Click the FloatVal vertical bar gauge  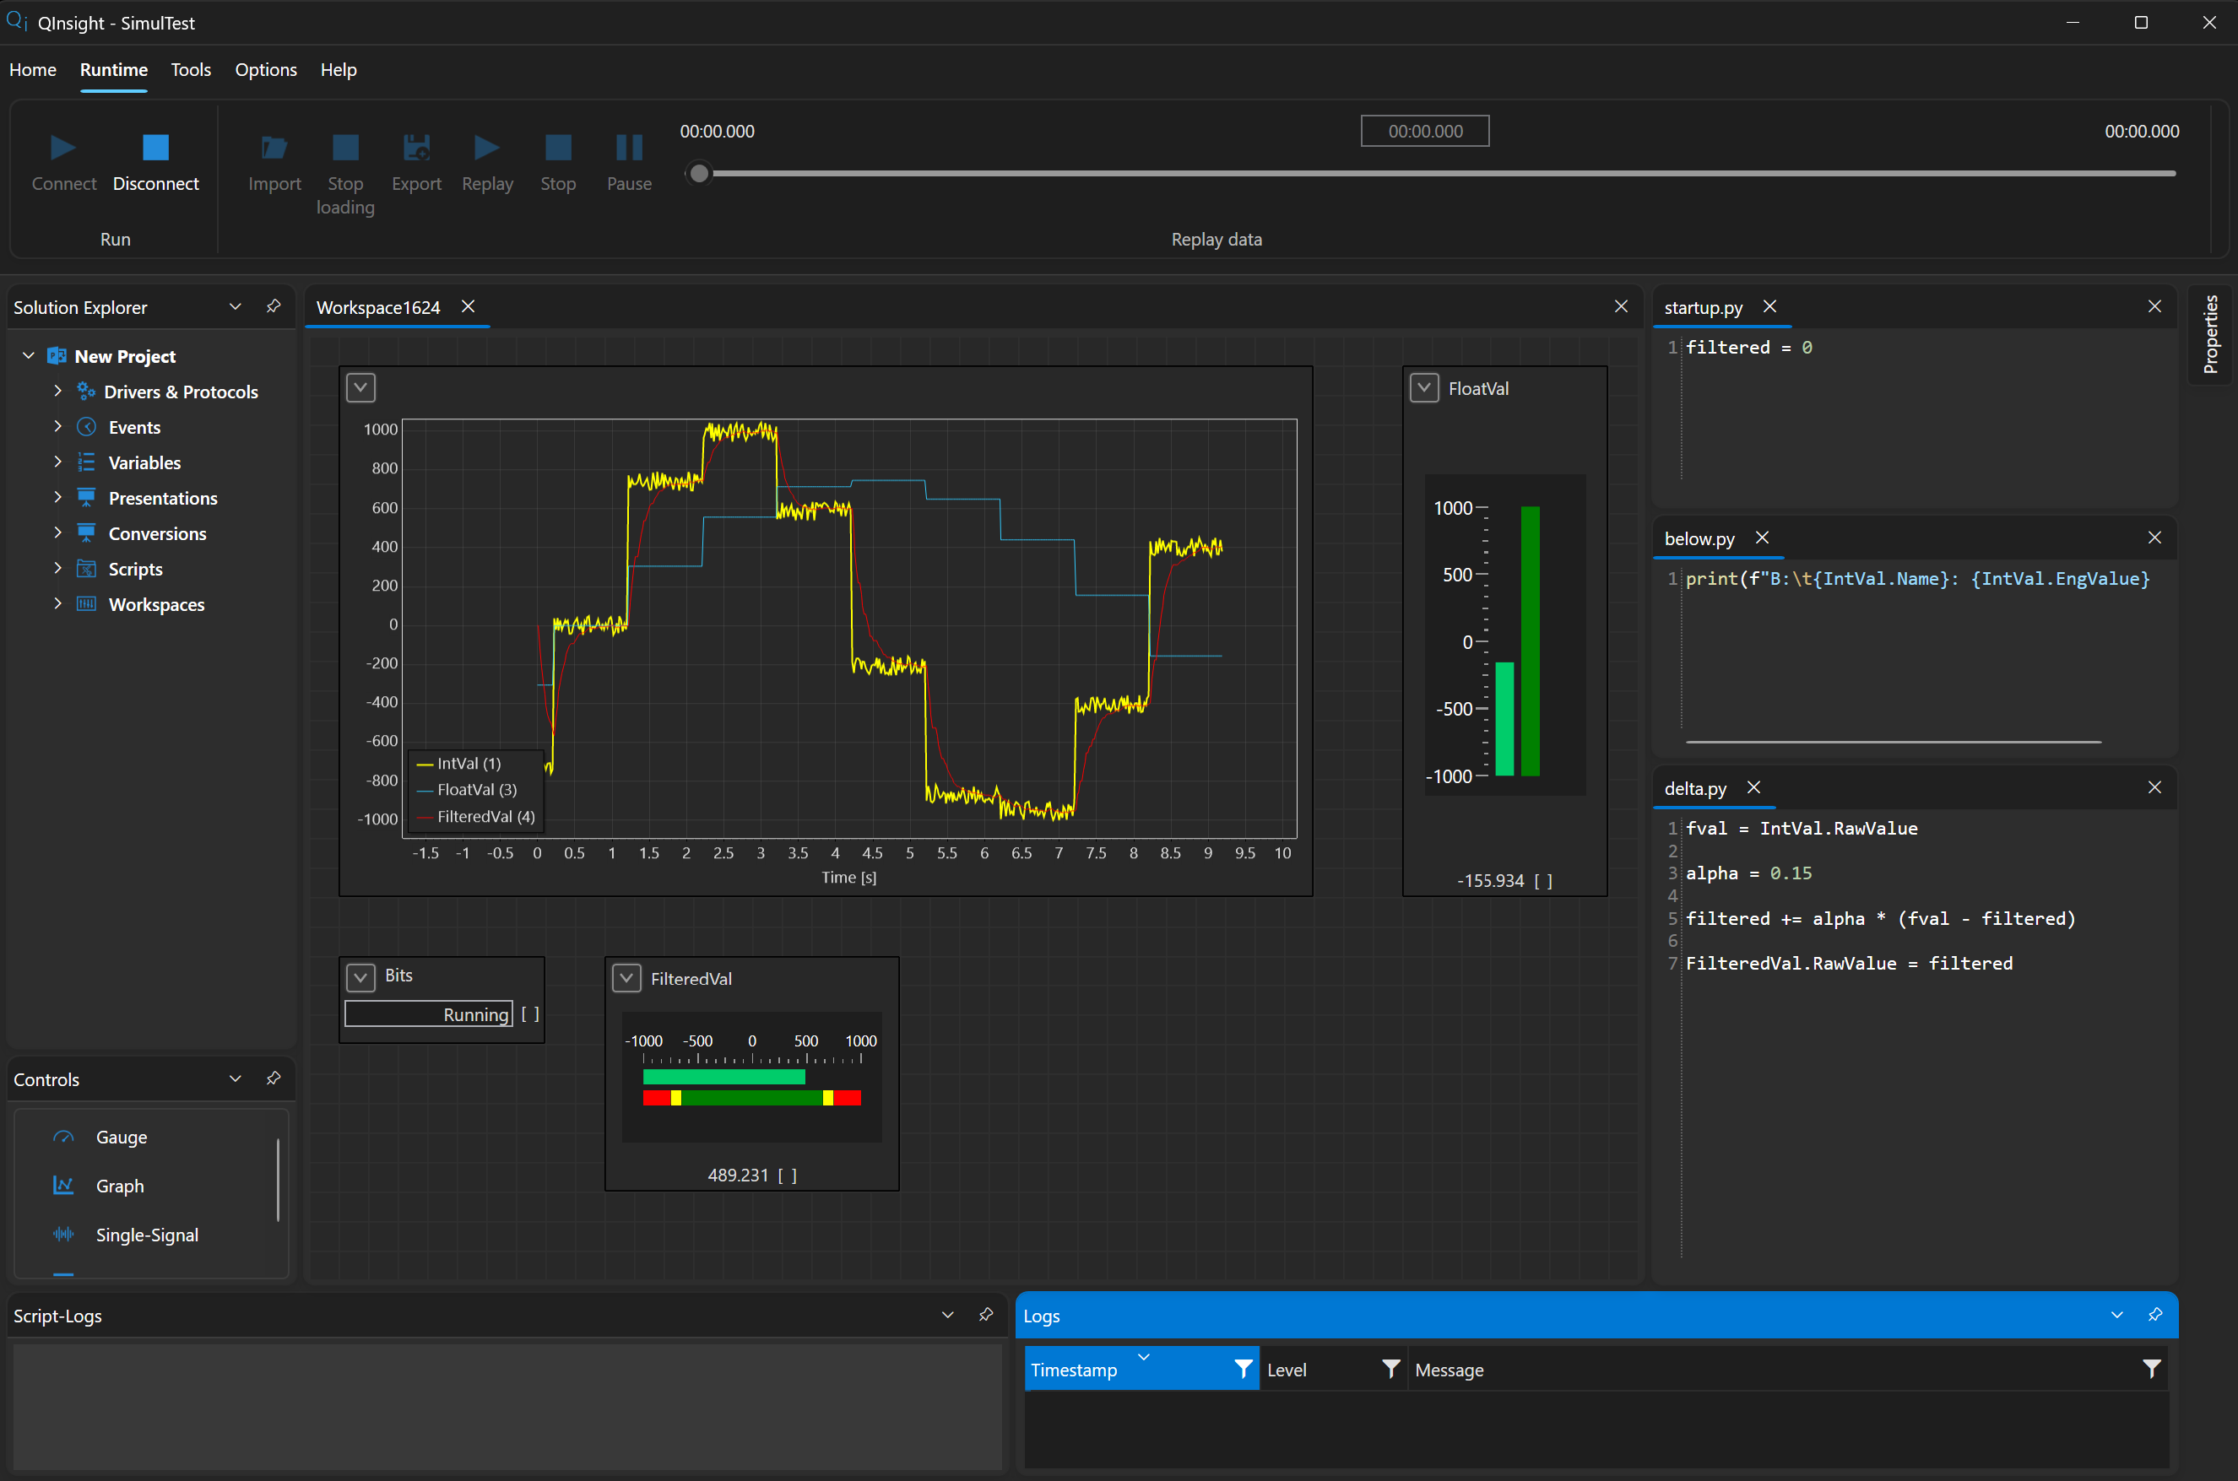pyautogui.click(x=1505, y=635)
